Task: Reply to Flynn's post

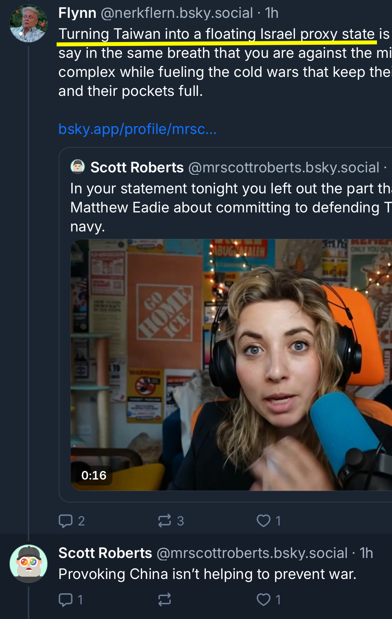Action: 66,520
